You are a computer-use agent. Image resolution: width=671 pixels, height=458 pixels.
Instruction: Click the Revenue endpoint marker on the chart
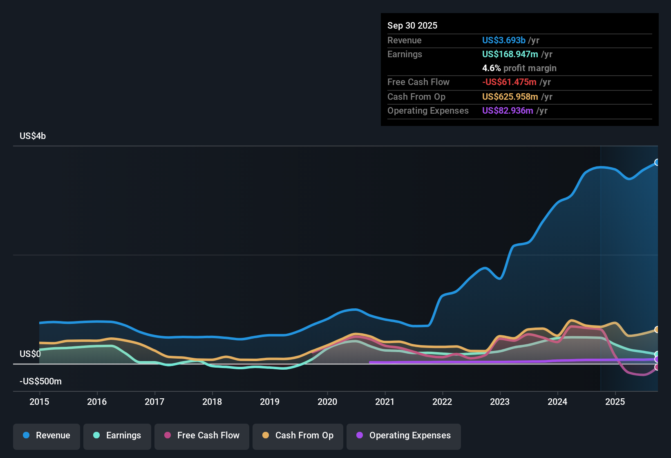tap(657, 162)
